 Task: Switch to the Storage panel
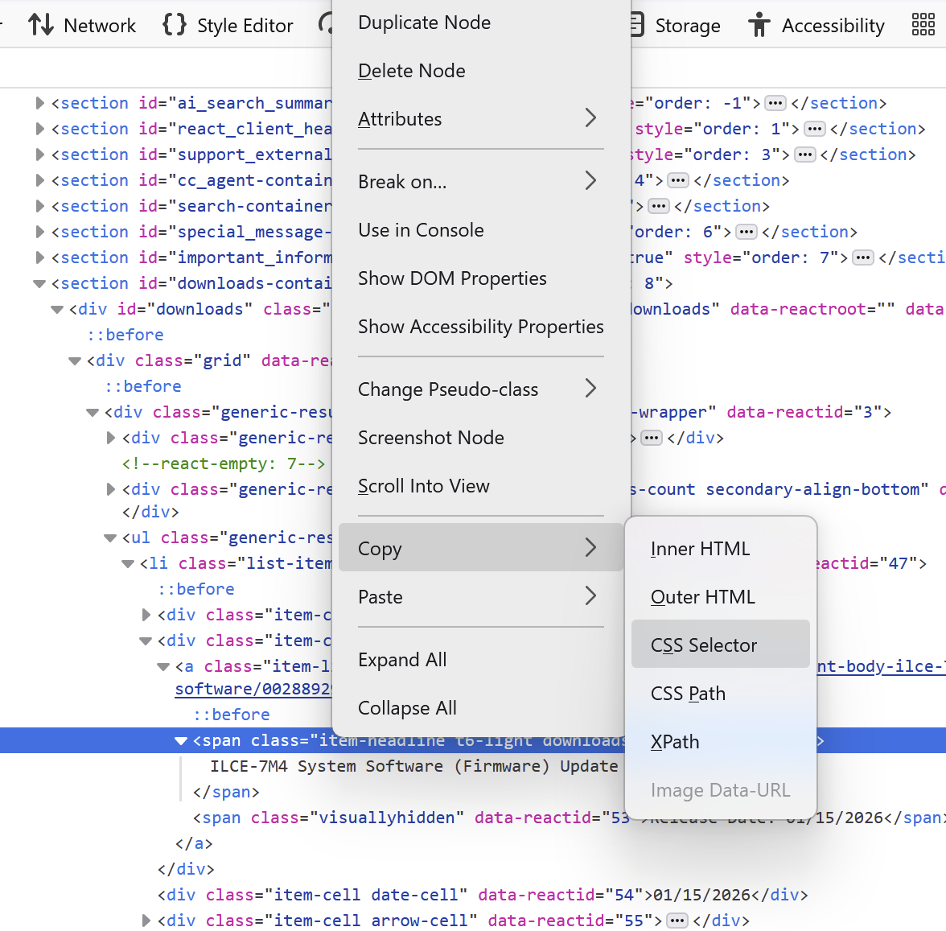coord(674,26)
